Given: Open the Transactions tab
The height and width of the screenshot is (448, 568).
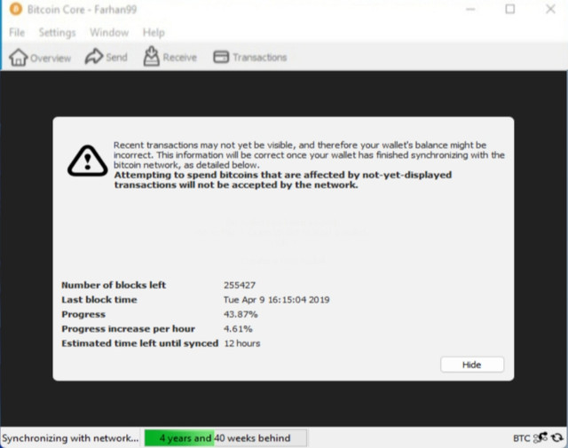Looking at the screenshot, I should [x=250, y=57].
